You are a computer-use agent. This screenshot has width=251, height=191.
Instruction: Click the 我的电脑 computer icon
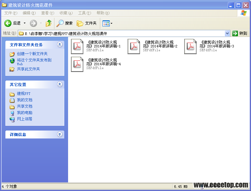(12, 113)
